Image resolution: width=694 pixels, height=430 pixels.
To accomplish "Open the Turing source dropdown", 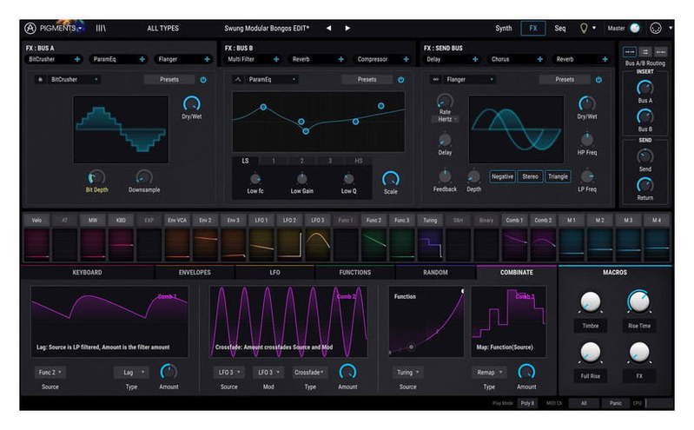I will [407, 373].
